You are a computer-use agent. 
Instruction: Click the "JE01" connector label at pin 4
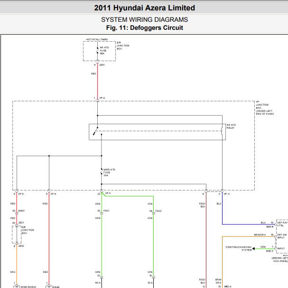(102, 65)
